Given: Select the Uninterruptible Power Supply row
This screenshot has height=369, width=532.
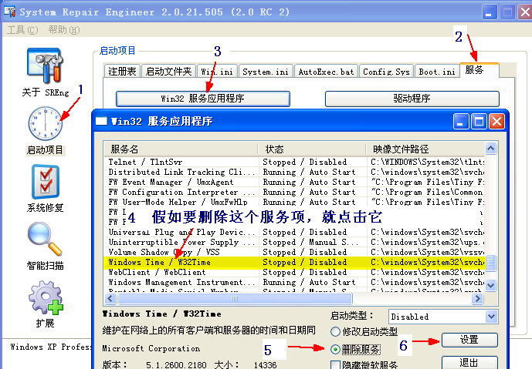Looking at the screenshot, I should 294,242.
